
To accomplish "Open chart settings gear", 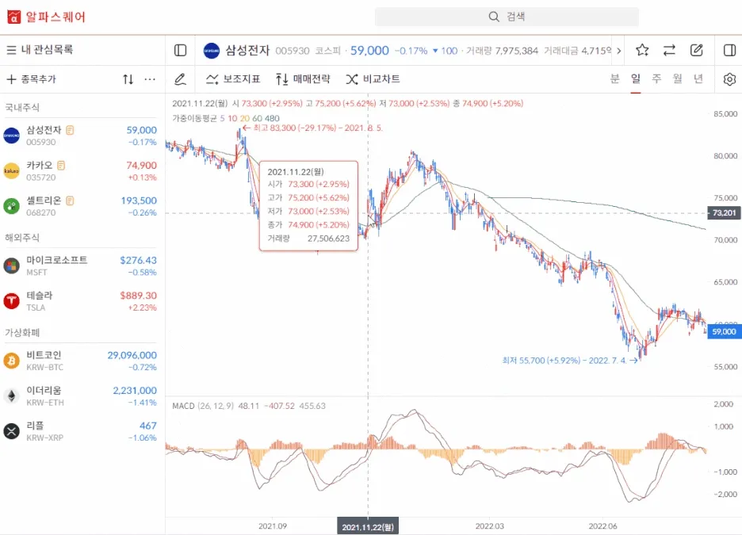I will [x=729, y=79].
